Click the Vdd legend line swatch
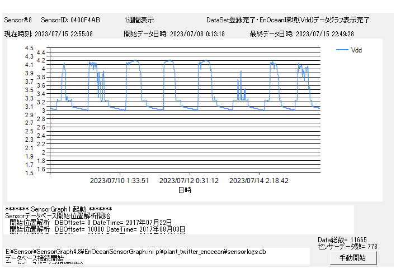Screen dimensions: 396x269 pos(342,50)
